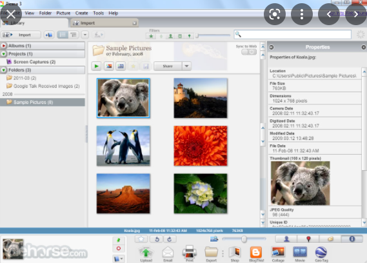Select the red chrysanthemum thumbnail
Screen dimensions: 367x263
pos(201,146)
